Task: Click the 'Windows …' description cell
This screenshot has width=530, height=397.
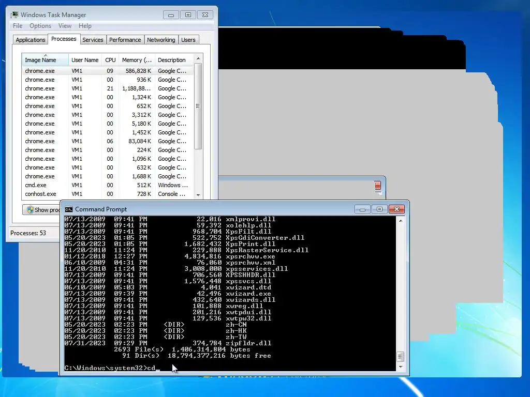Action: [173, 185]
